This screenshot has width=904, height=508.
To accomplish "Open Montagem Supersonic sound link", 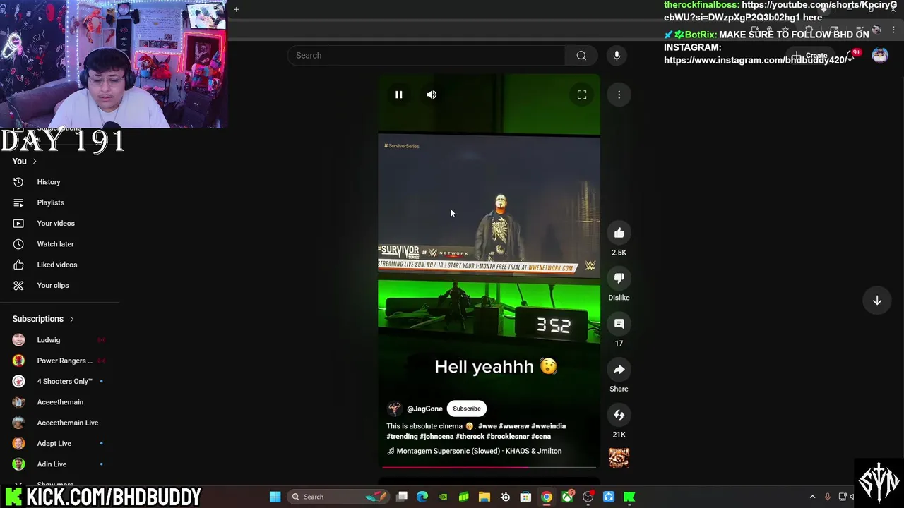I will (x=475, y=451).
